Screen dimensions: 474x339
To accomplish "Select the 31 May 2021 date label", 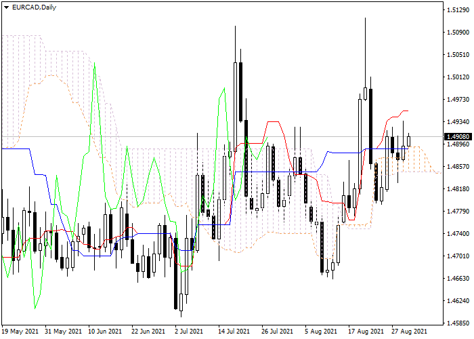I will (64, 332).
